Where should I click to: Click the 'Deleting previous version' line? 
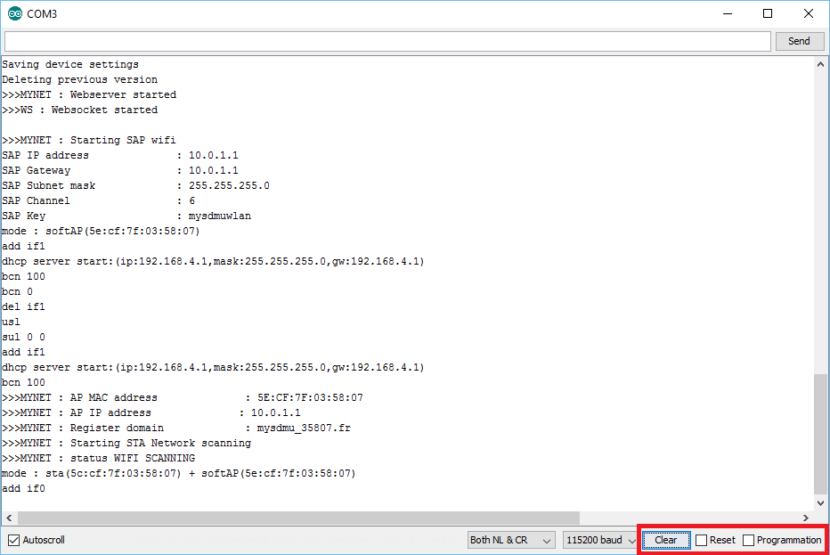point(80,79)
